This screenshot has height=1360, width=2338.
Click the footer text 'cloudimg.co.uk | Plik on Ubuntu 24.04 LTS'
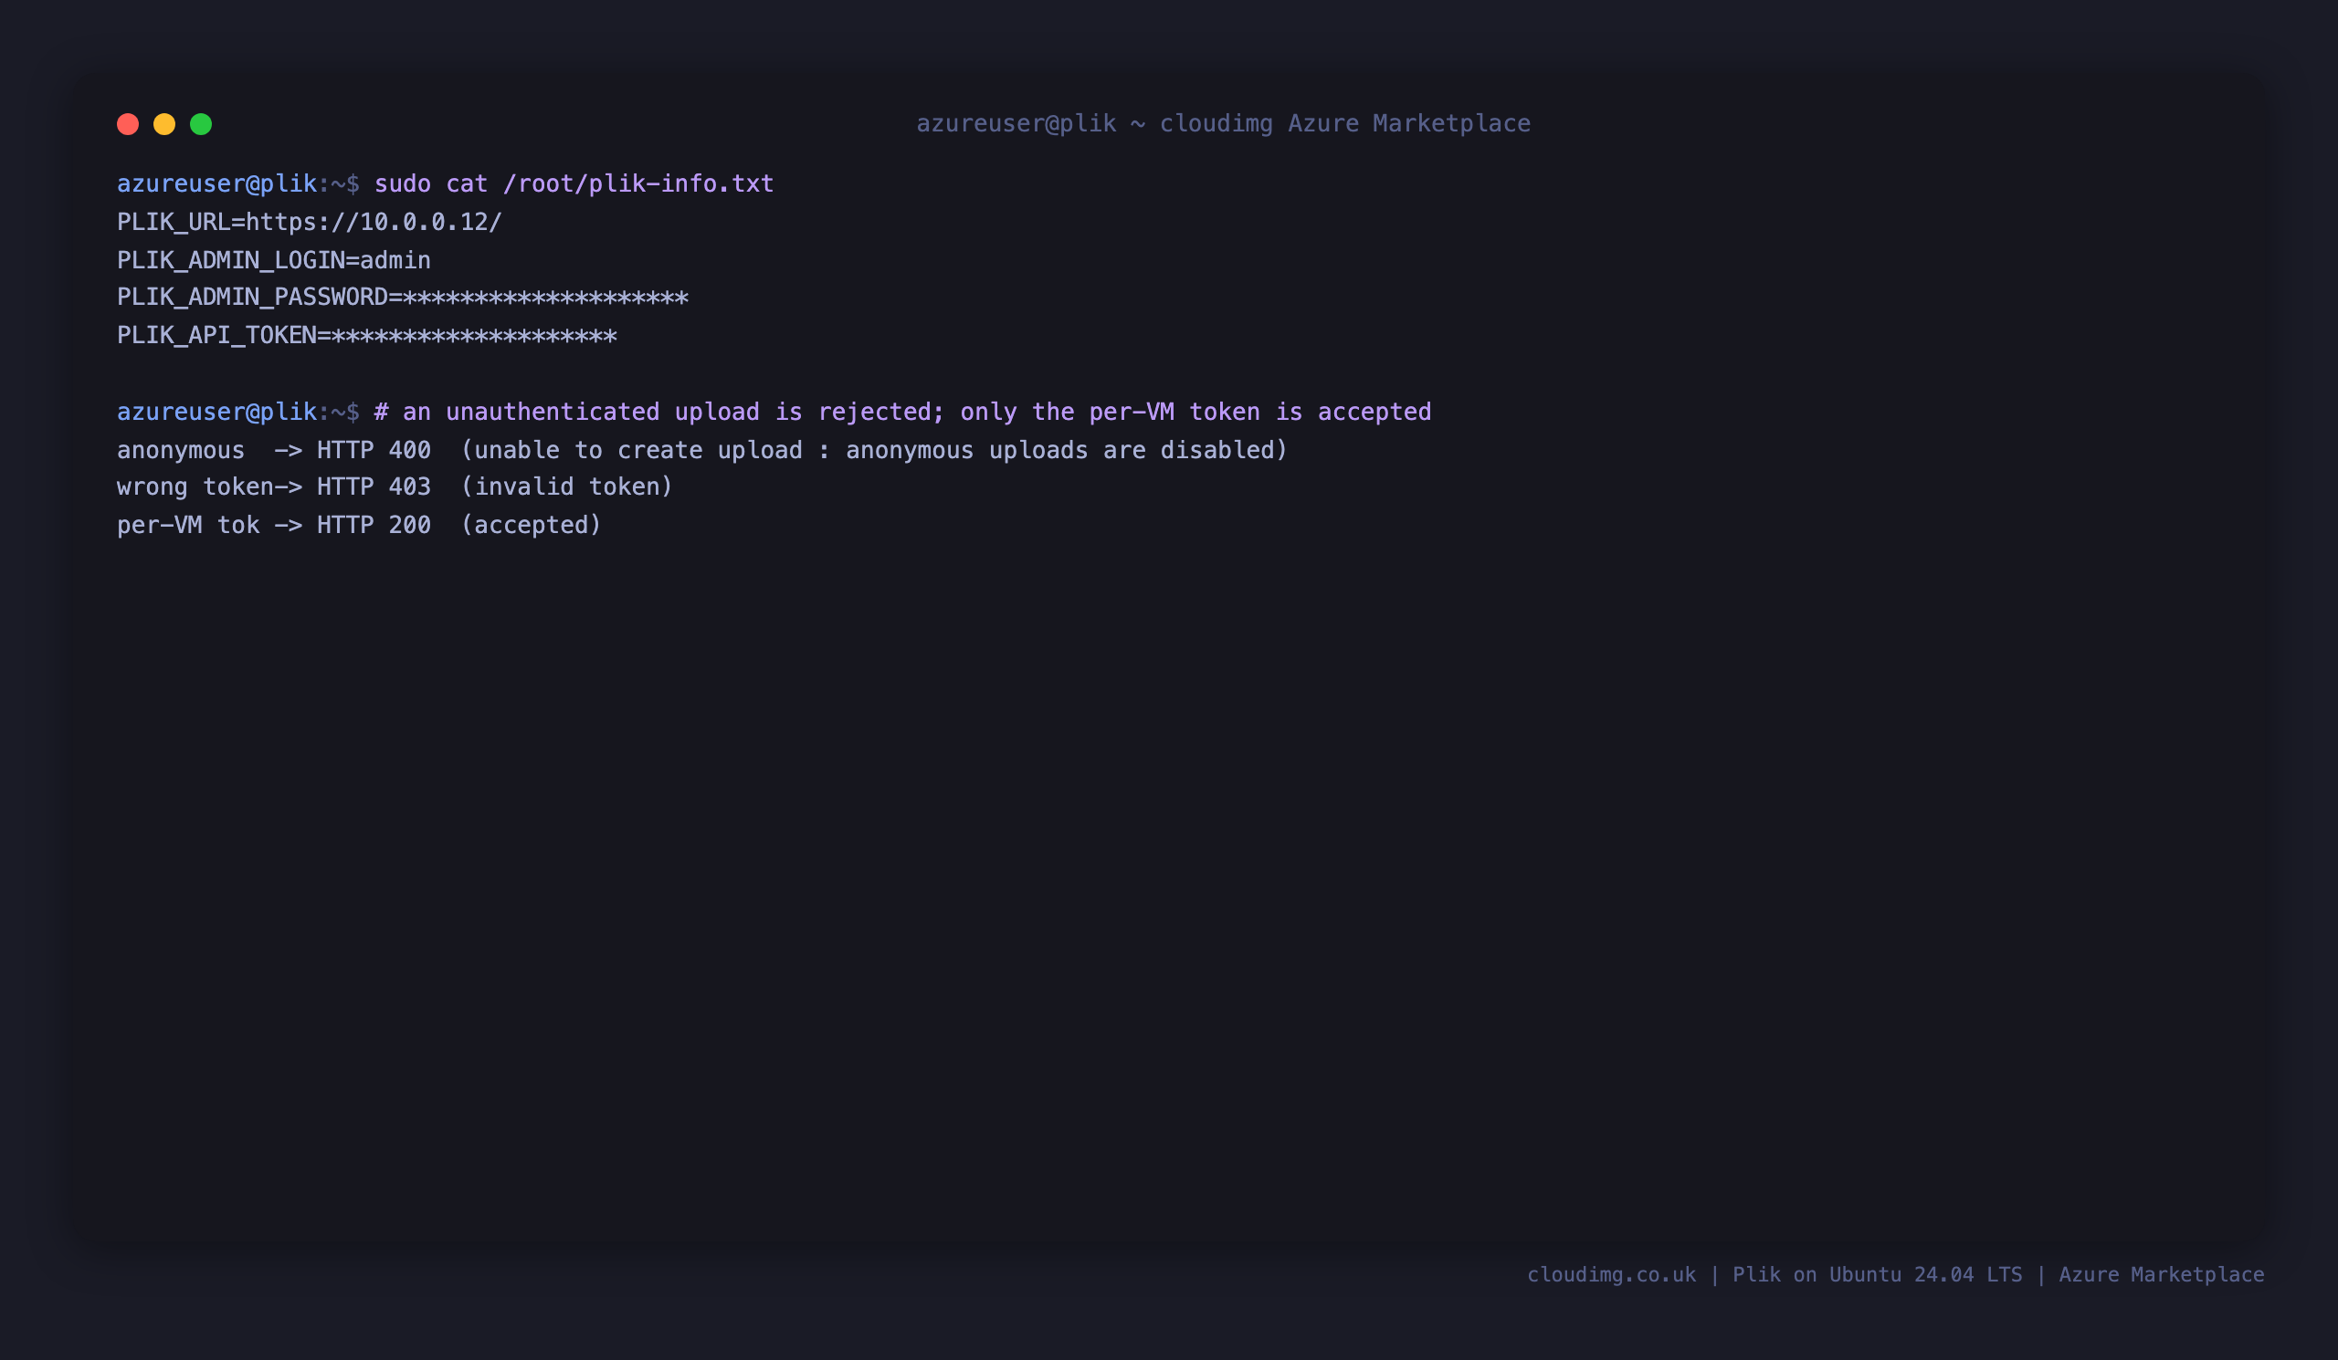pyautogui.click(x=1775, y=1275)
